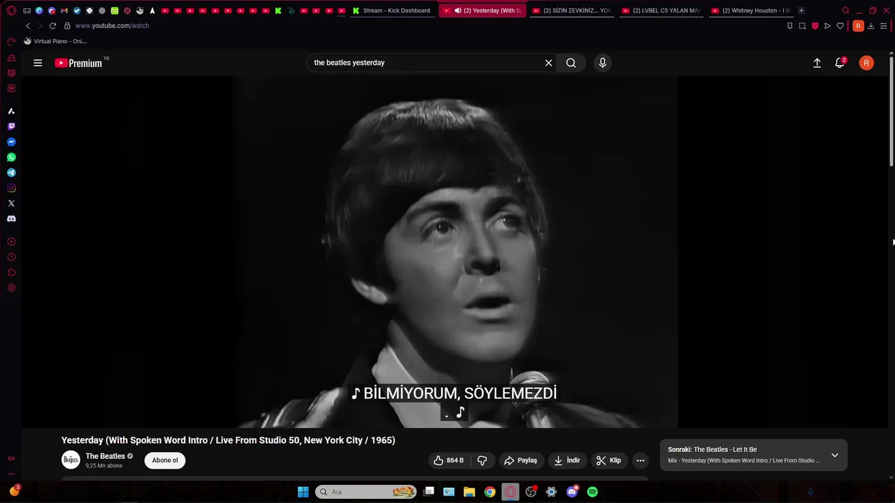Open WhatsApp in the sidebar
The width and height of the screenshot is (895, 503).
pos(11,157)
